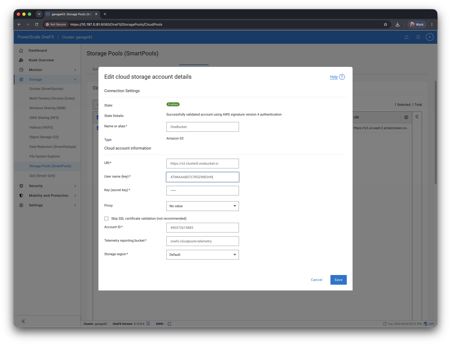The image size is (451, 345).
Task: Open the Proxy dropdown
Action: pyautogui.click(x=202, y=206)
